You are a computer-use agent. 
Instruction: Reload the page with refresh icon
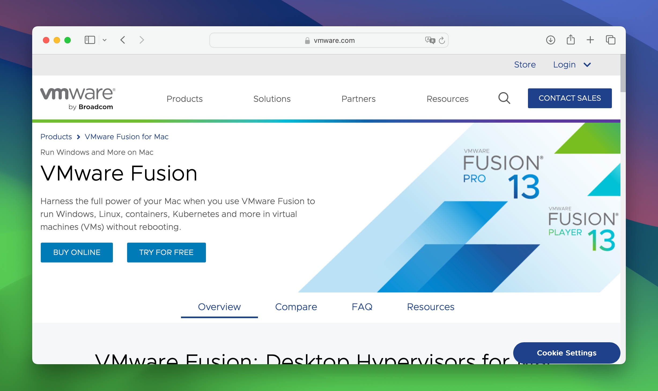click(x=442, y=40)
